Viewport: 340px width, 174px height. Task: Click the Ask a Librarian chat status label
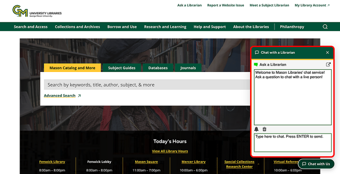(x=273, y=64)
